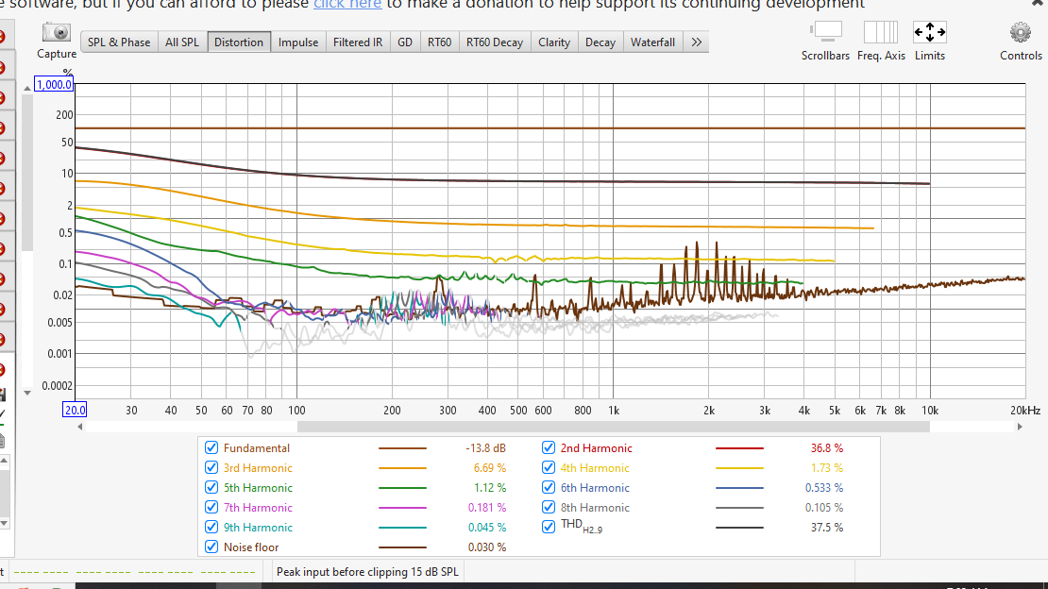Viewport: 1048px width, 589px height.
Task: Open the Waterfall tab
Action: click(x=652, y=42)
